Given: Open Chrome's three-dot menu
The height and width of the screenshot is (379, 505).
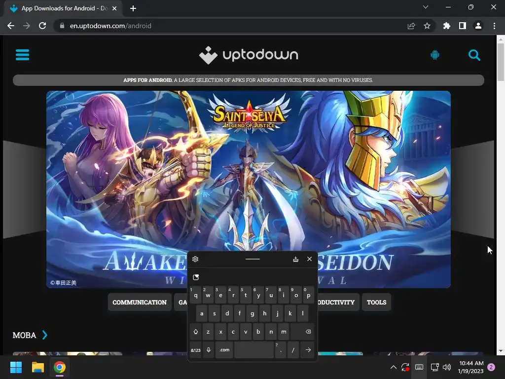Looking at the screenshot, I should pyautogui.click(x=494, y=26).
